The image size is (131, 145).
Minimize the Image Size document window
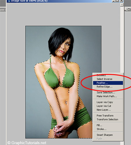click(x=114, y=1)
